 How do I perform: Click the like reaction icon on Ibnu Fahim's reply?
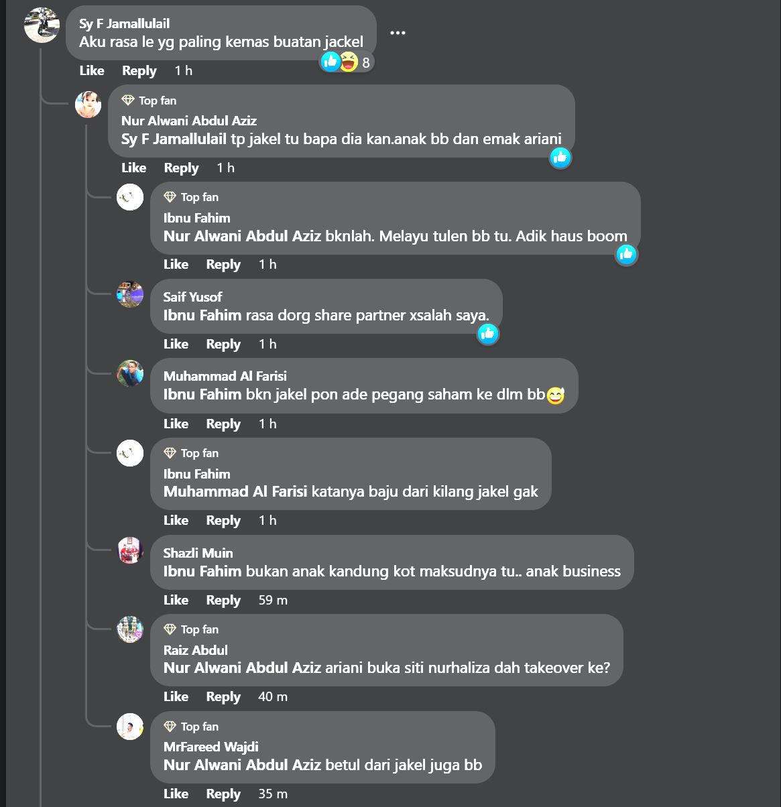coord(626,255)
